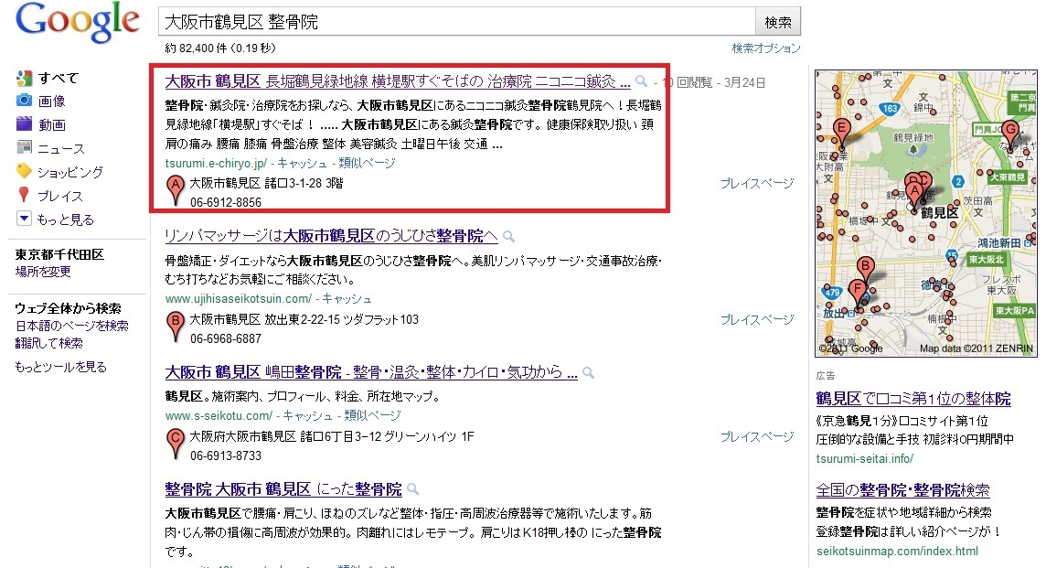Click キャッシュ link under ujihisaseikotsuin.com

[x=347, y=299]
